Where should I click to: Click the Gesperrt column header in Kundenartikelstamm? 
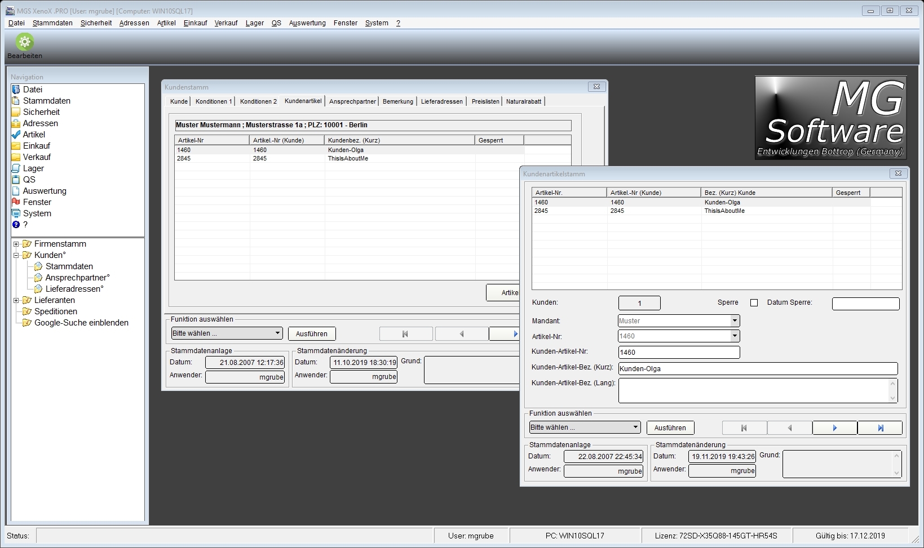(x=851, y=193)
